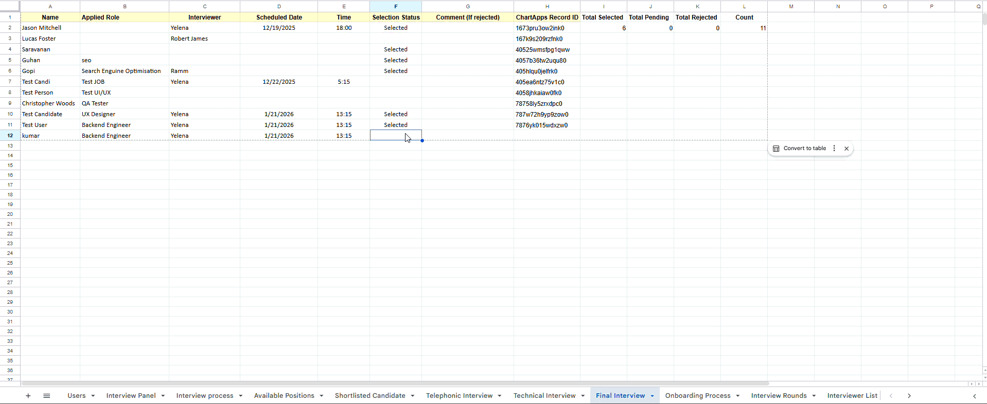The image size is (987, 404).
Task: Select row 12 header
Action: 10,136
